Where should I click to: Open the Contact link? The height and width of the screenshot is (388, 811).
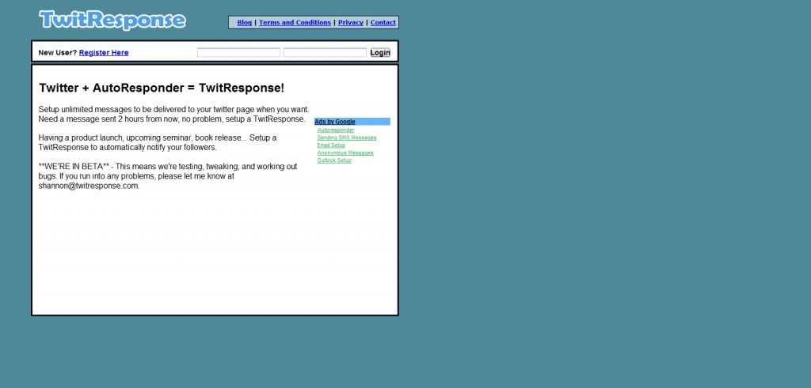pyautogui.click(x=383, y=23)
